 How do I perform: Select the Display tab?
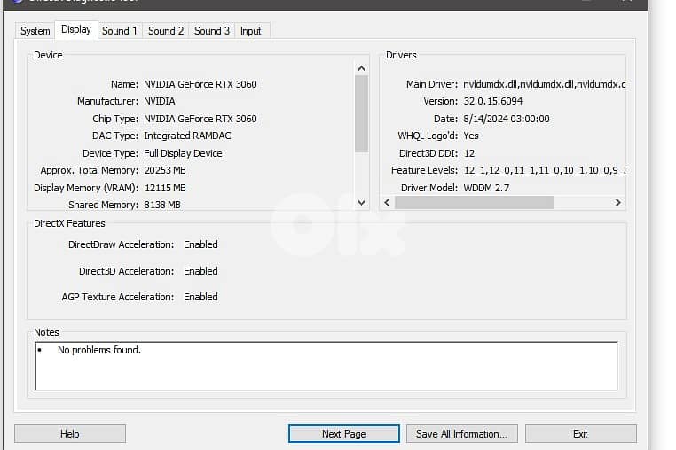point(76,29)
